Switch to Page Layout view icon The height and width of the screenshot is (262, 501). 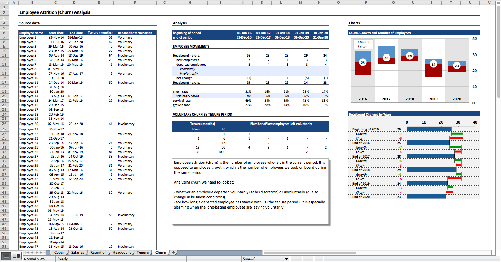pyautogui.click(x=16, y=256)
